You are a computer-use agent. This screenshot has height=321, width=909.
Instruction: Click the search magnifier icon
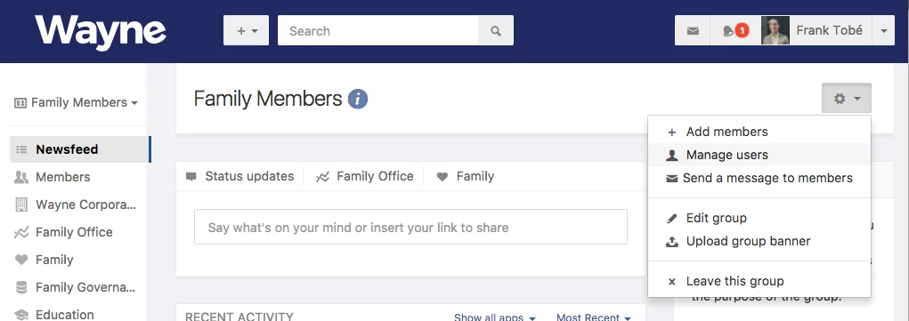(496, 31)
